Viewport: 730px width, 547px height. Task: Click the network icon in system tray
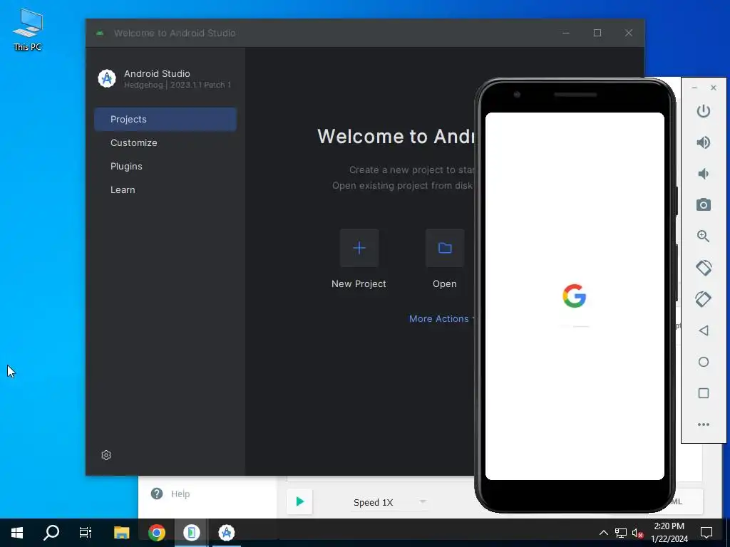point(621,533)
